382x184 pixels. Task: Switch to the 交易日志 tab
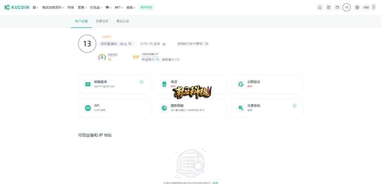point(102,21)
